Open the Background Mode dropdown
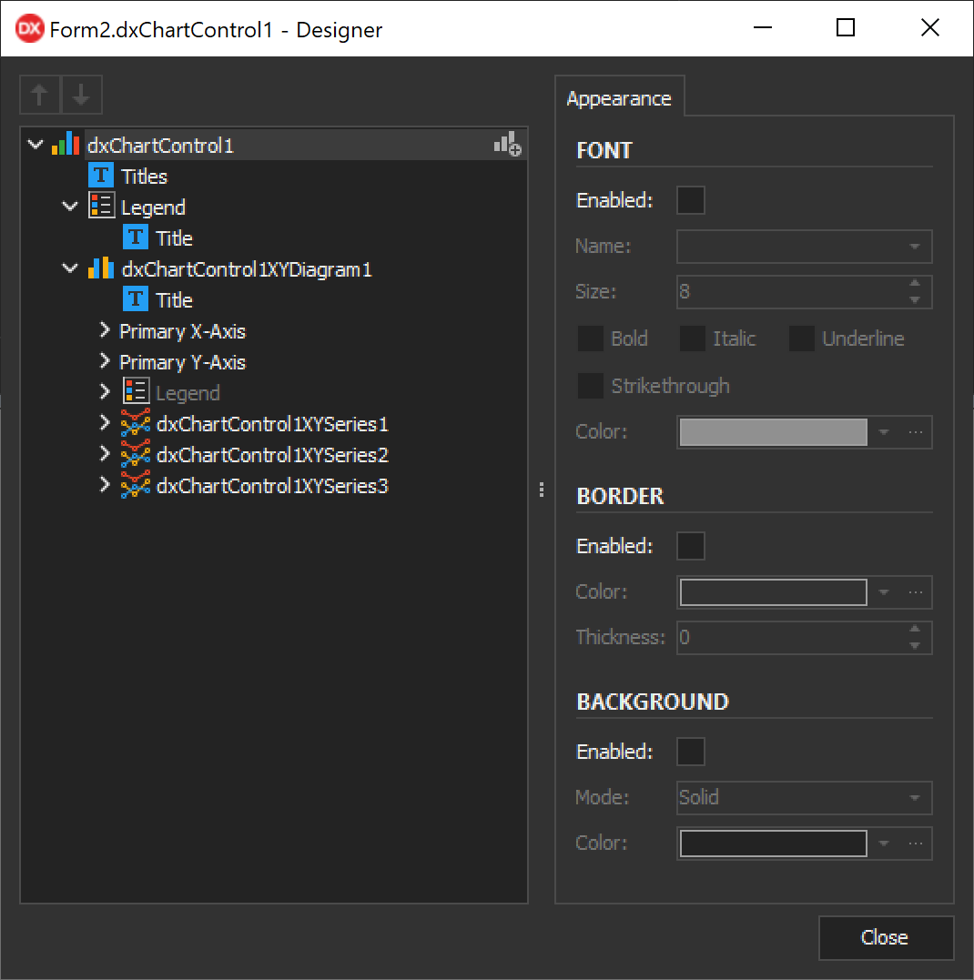Image resolution: width=974 pixels, height=980 pixels. [x=914, y=798]
